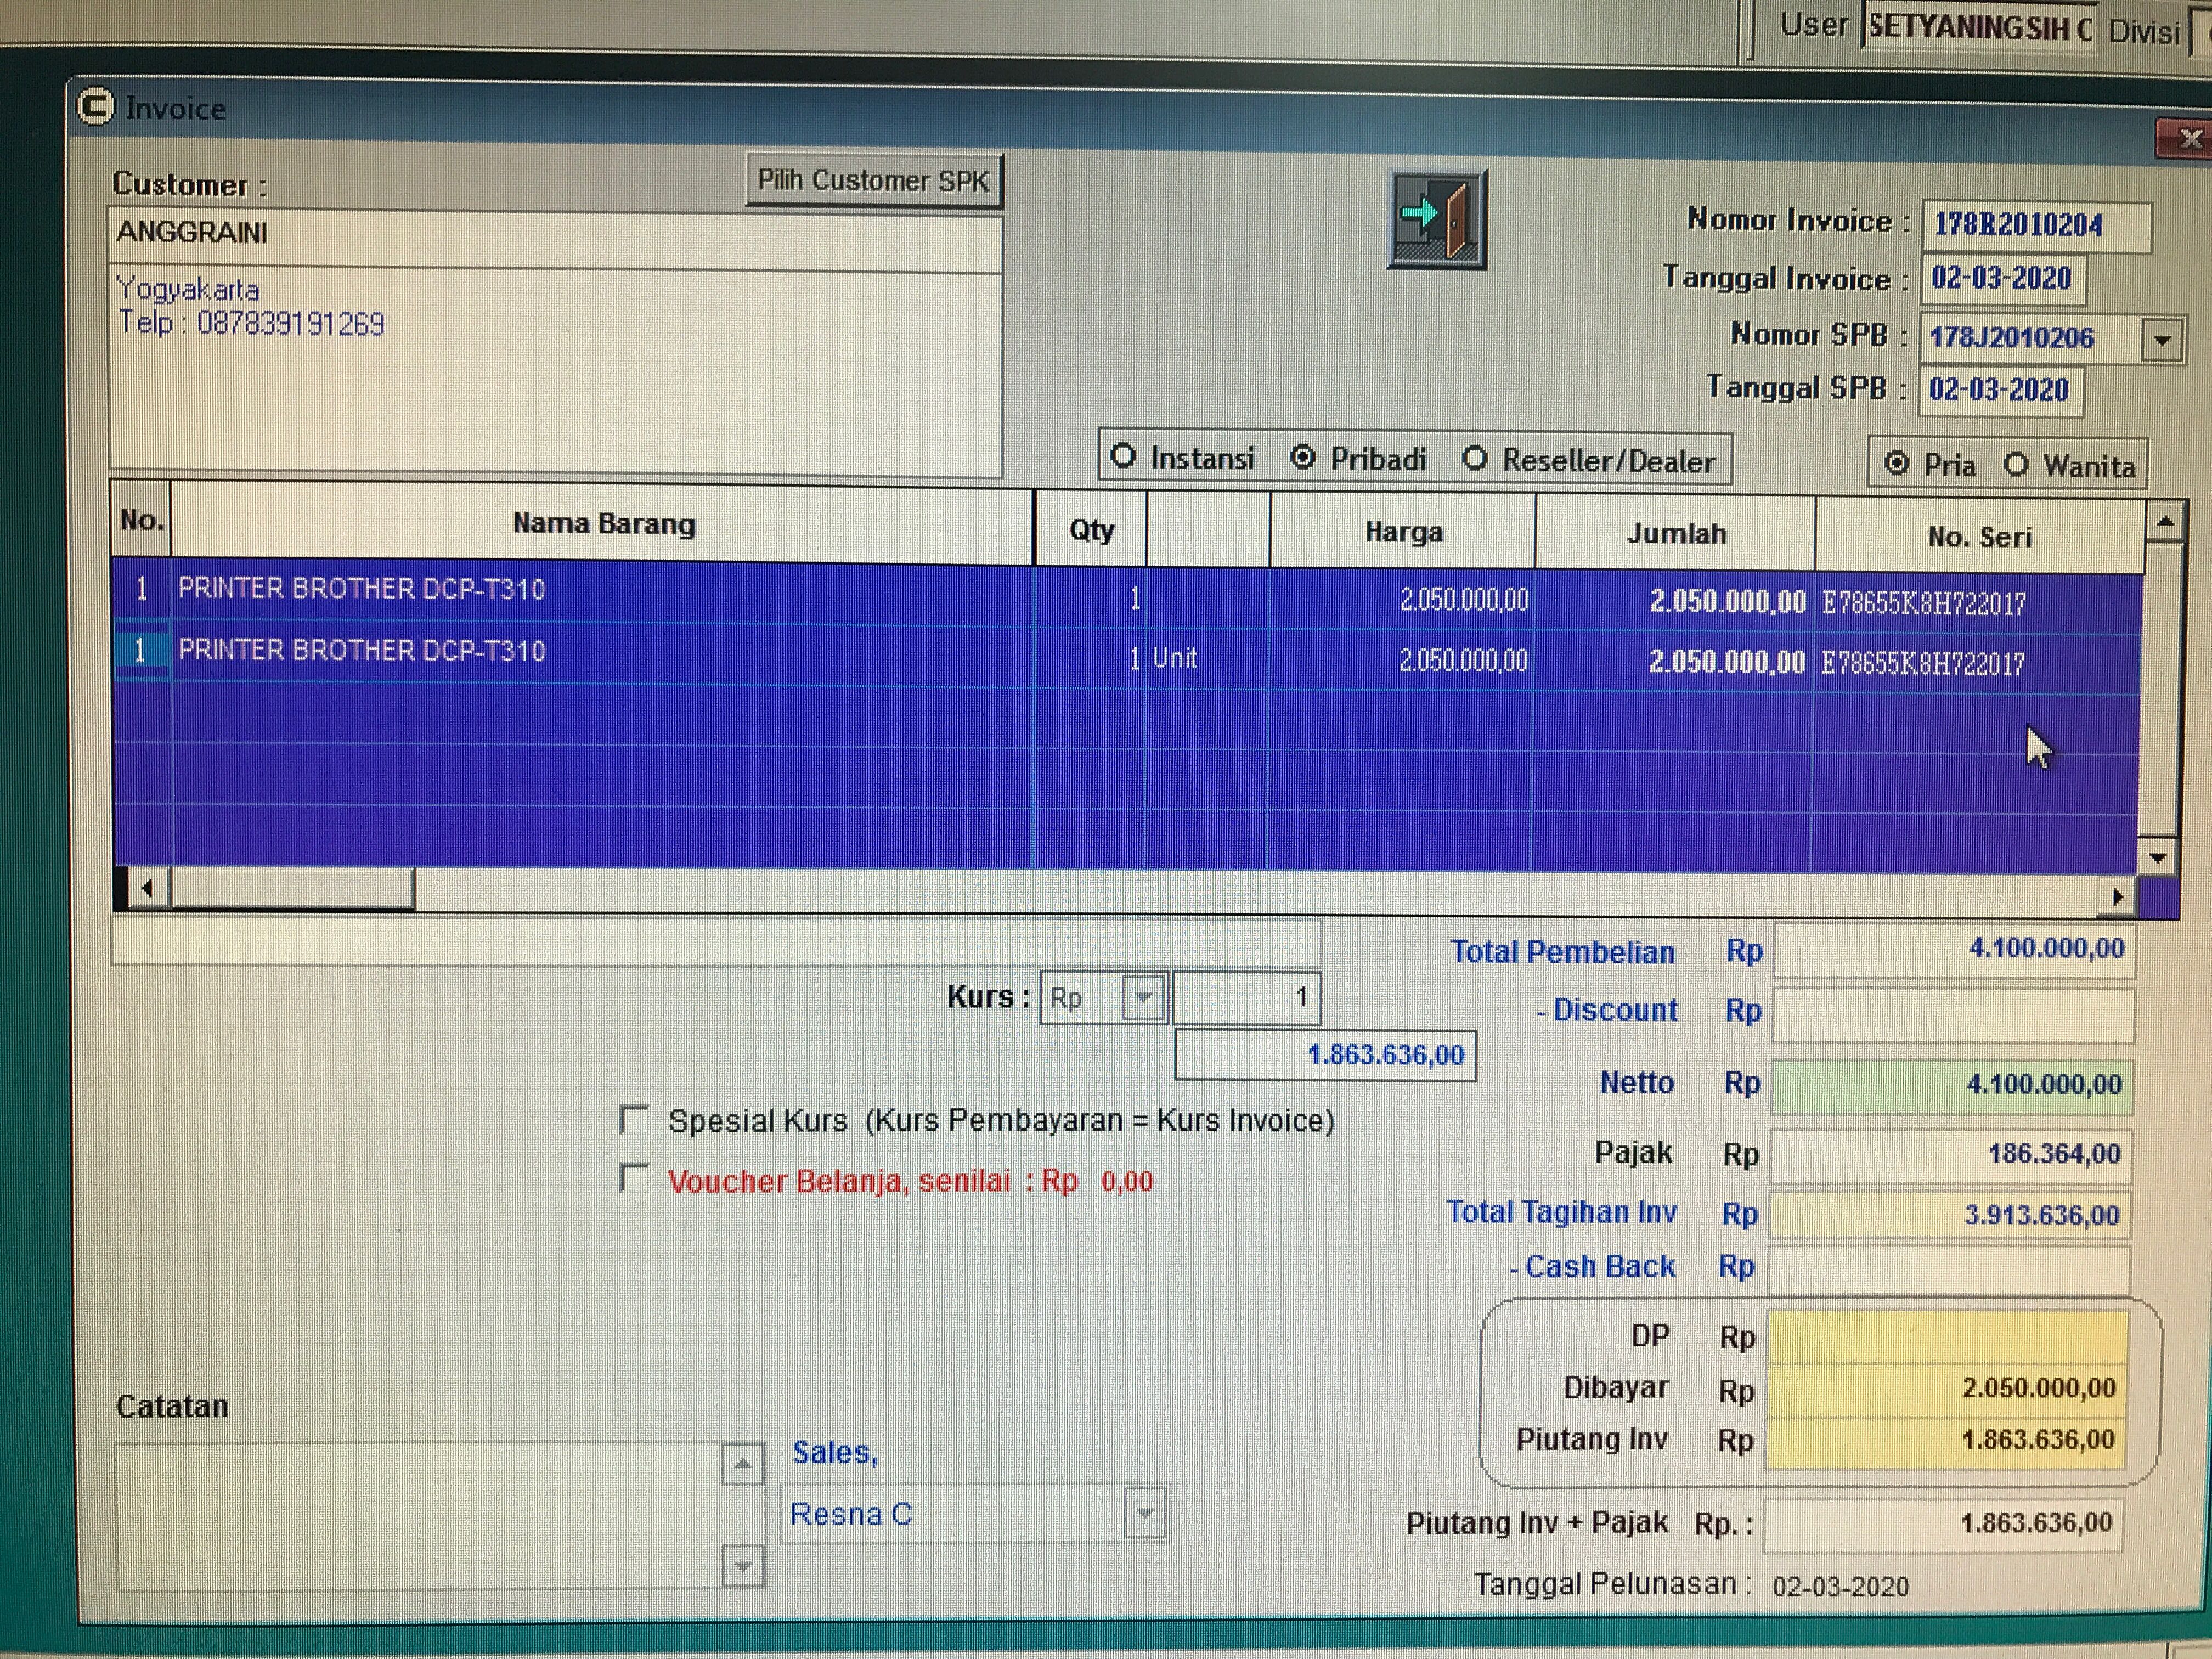Choose Wanita gender option

2017,465
